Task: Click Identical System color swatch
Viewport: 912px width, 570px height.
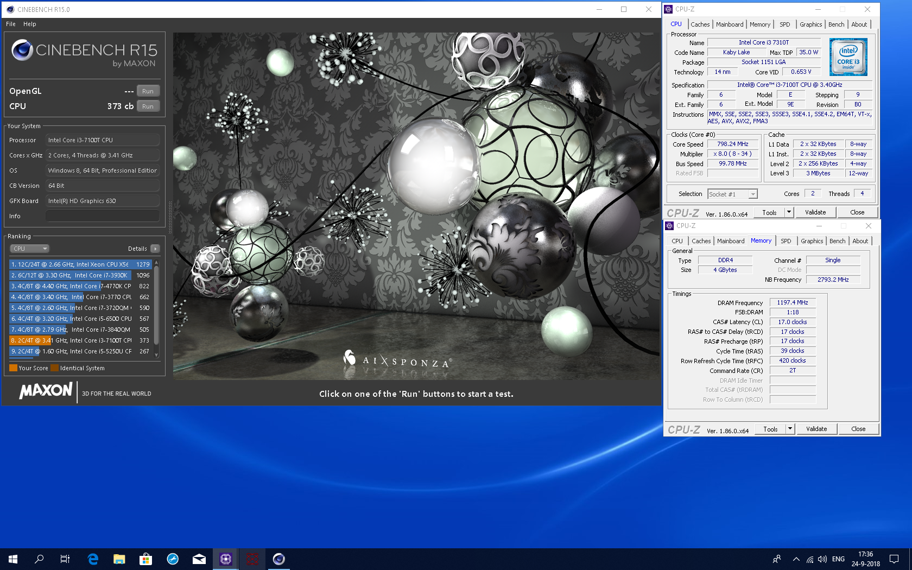Action: (54, 368)
